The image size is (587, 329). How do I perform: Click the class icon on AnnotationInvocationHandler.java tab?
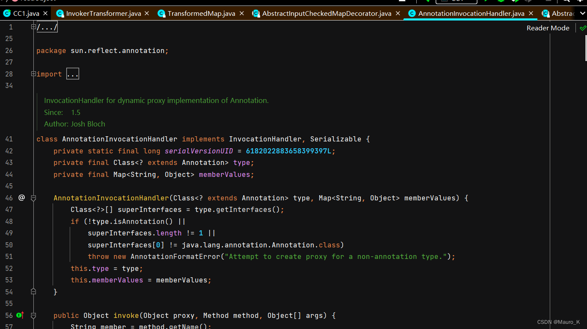[412, 14]
